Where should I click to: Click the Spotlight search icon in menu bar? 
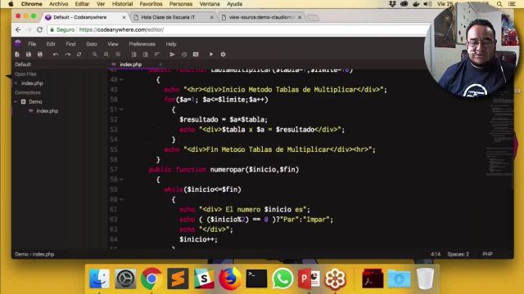[x=499, y=4]
